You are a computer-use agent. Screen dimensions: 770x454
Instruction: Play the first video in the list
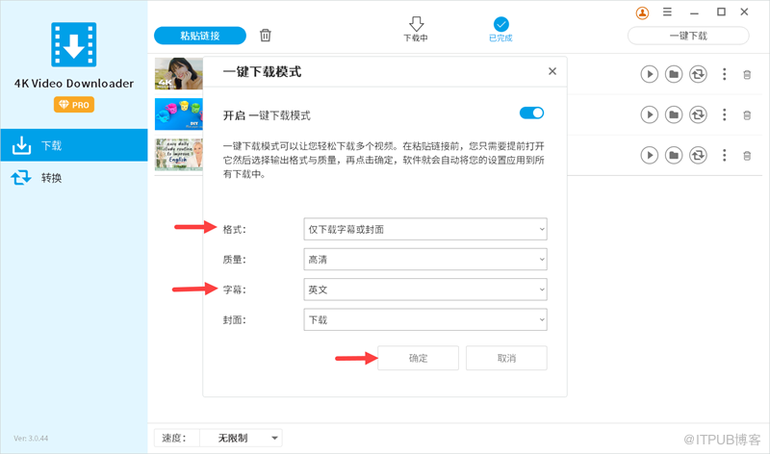click(649, 74)
